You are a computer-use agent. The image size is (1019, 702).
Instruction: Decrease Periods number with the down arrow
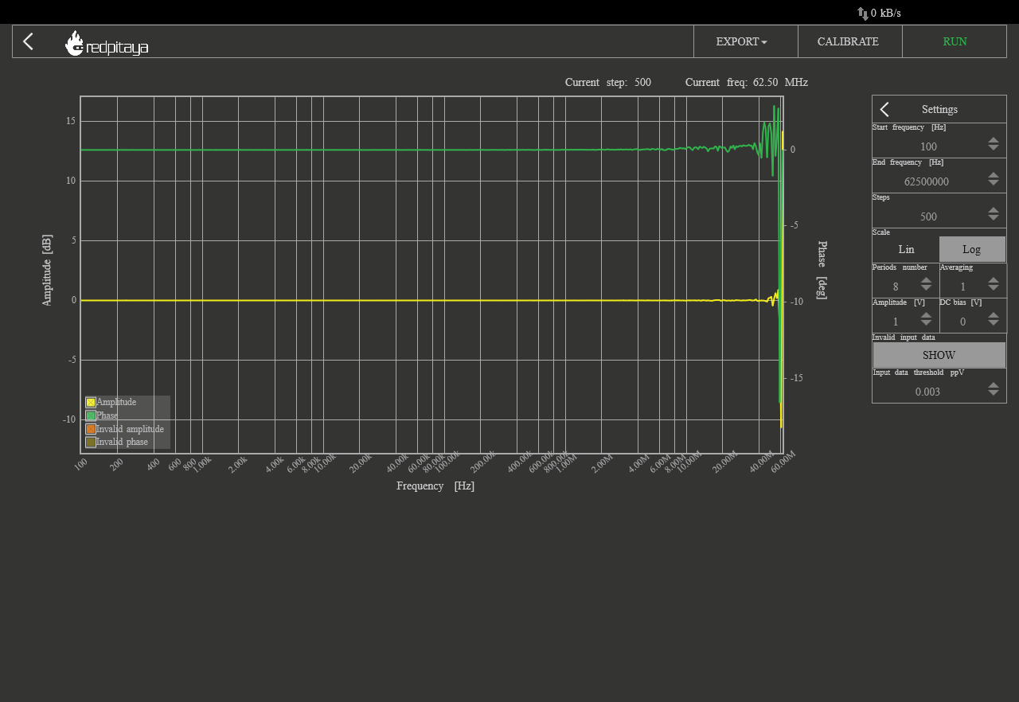[926, 287]
